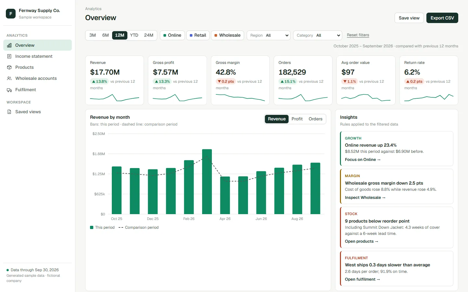Select the 3M time range
Viewport: 468px width, 292px height.
93,35
